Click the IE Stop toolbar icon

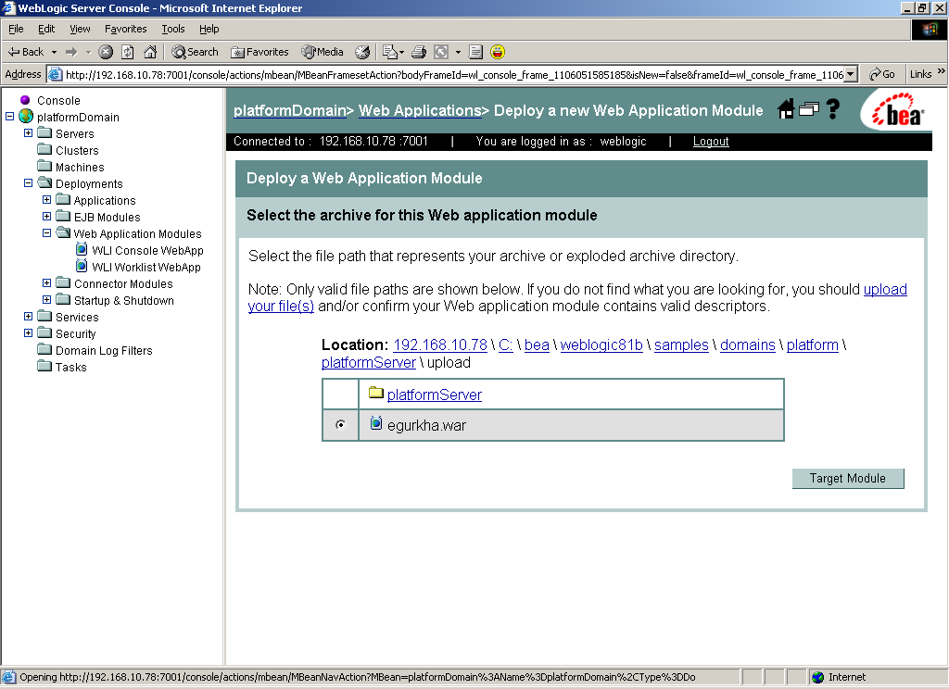[x=106, y=52]
